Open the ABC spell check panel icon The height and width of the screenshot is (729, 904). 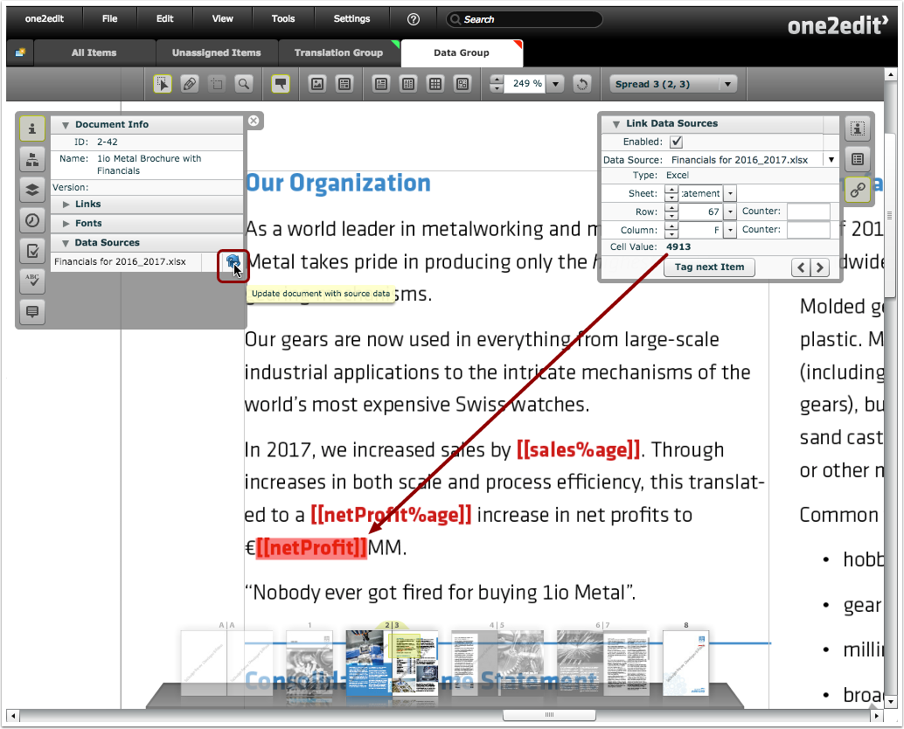[x=32, y=281]
